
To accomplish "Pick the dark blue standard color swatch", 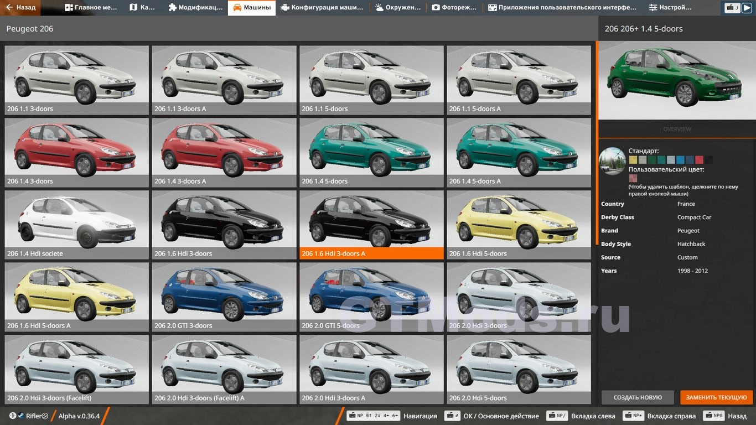I will pos(690,160).
